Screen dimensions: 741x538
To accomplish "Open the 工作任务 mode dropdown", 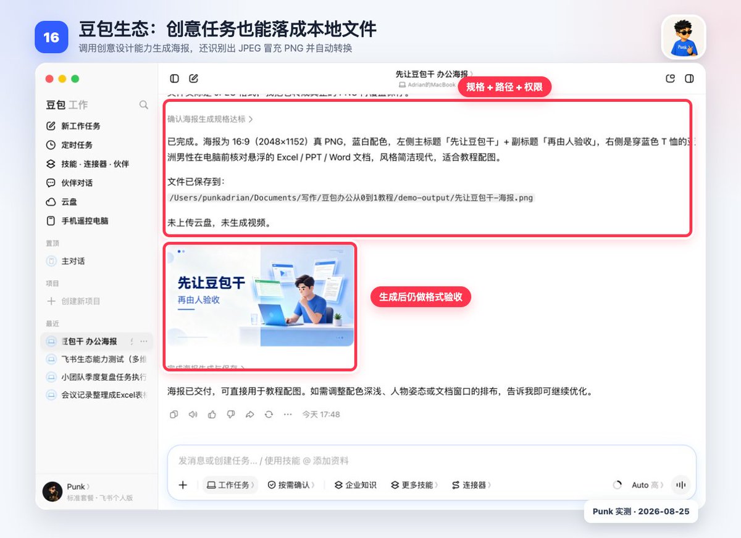I will tap(231, 485).
